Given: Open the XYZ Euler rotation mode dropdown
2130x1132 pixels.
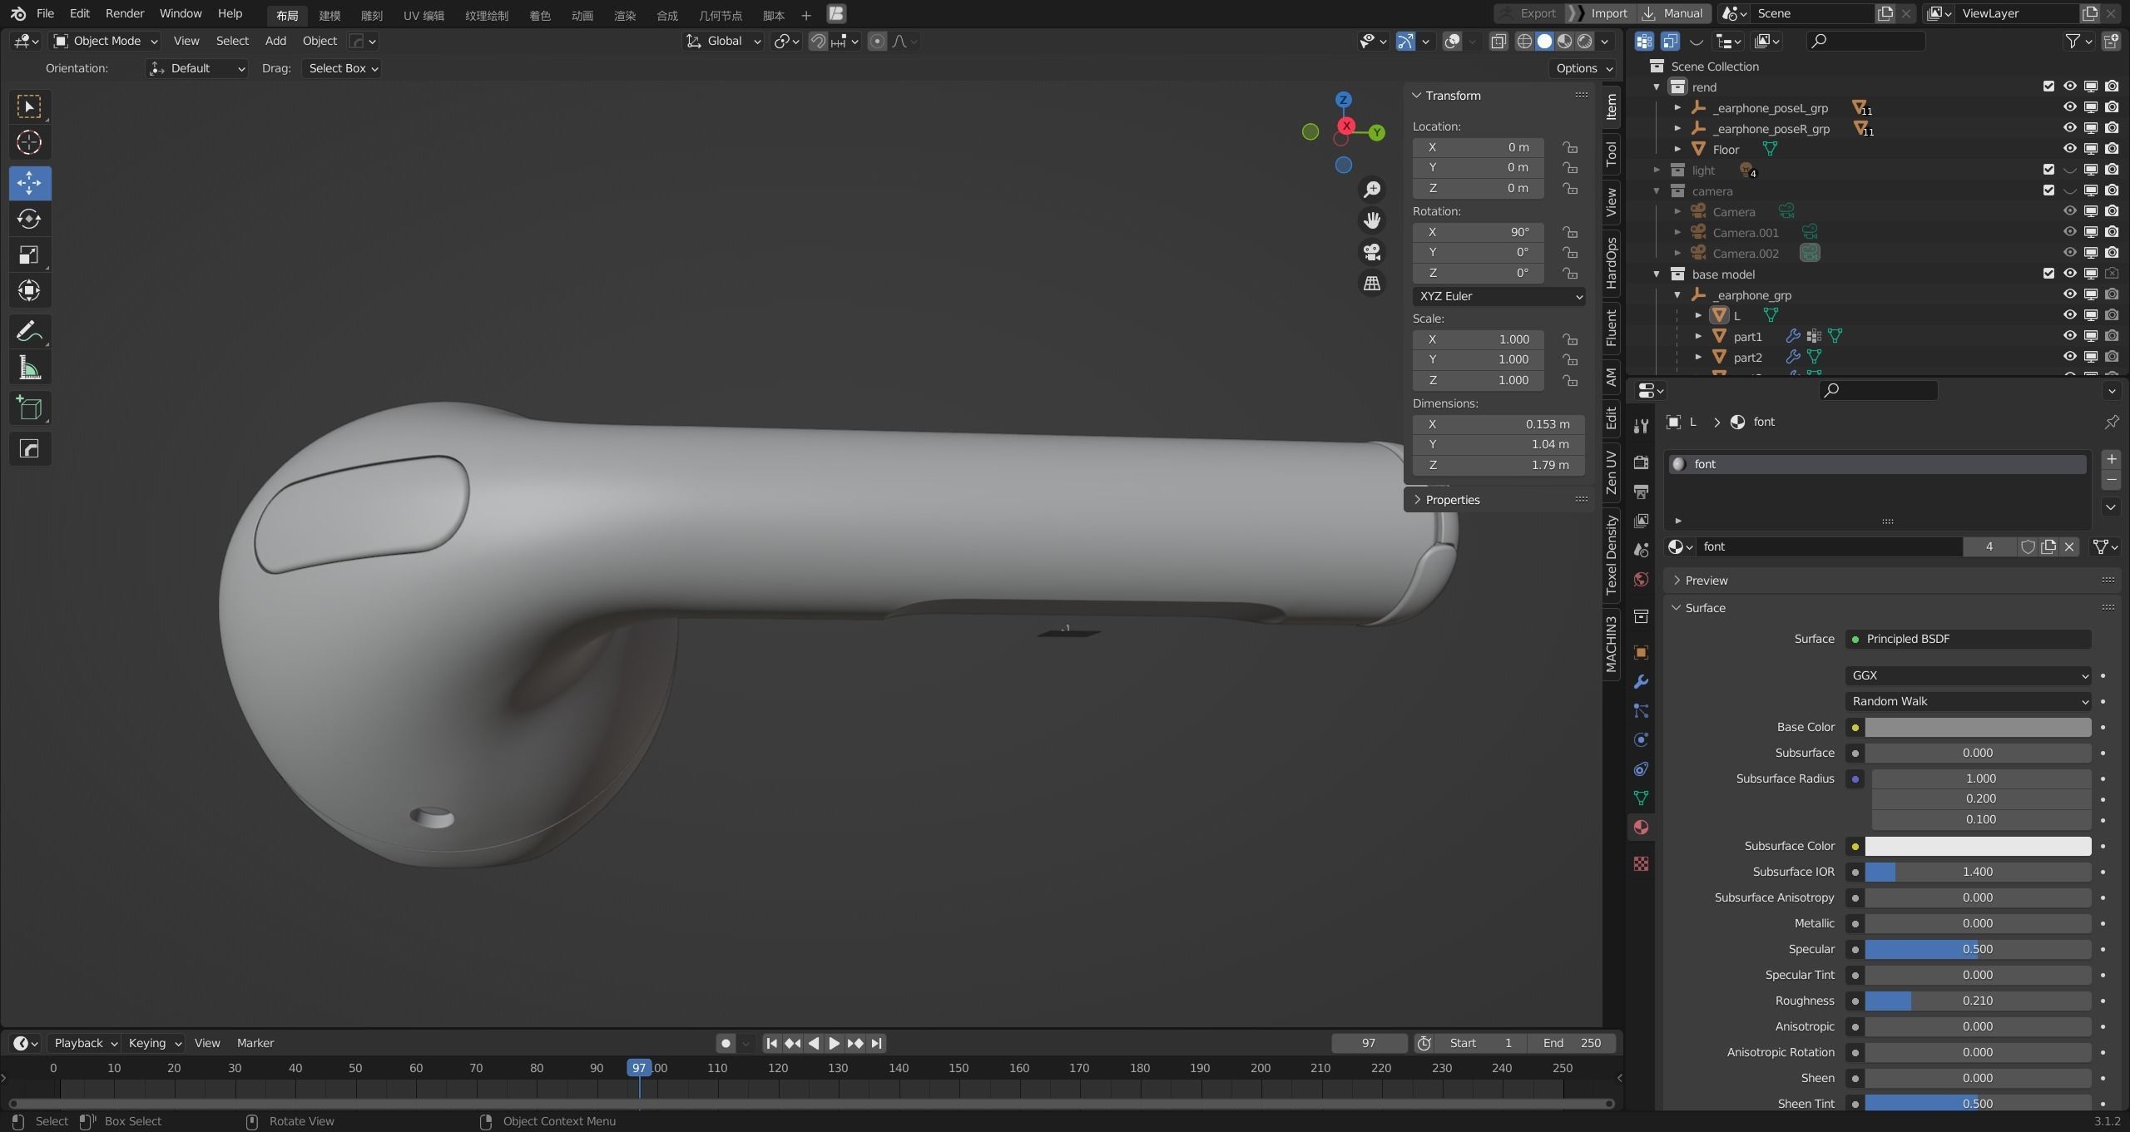Looking at the screenshot, I should (x=1498, y=296).
